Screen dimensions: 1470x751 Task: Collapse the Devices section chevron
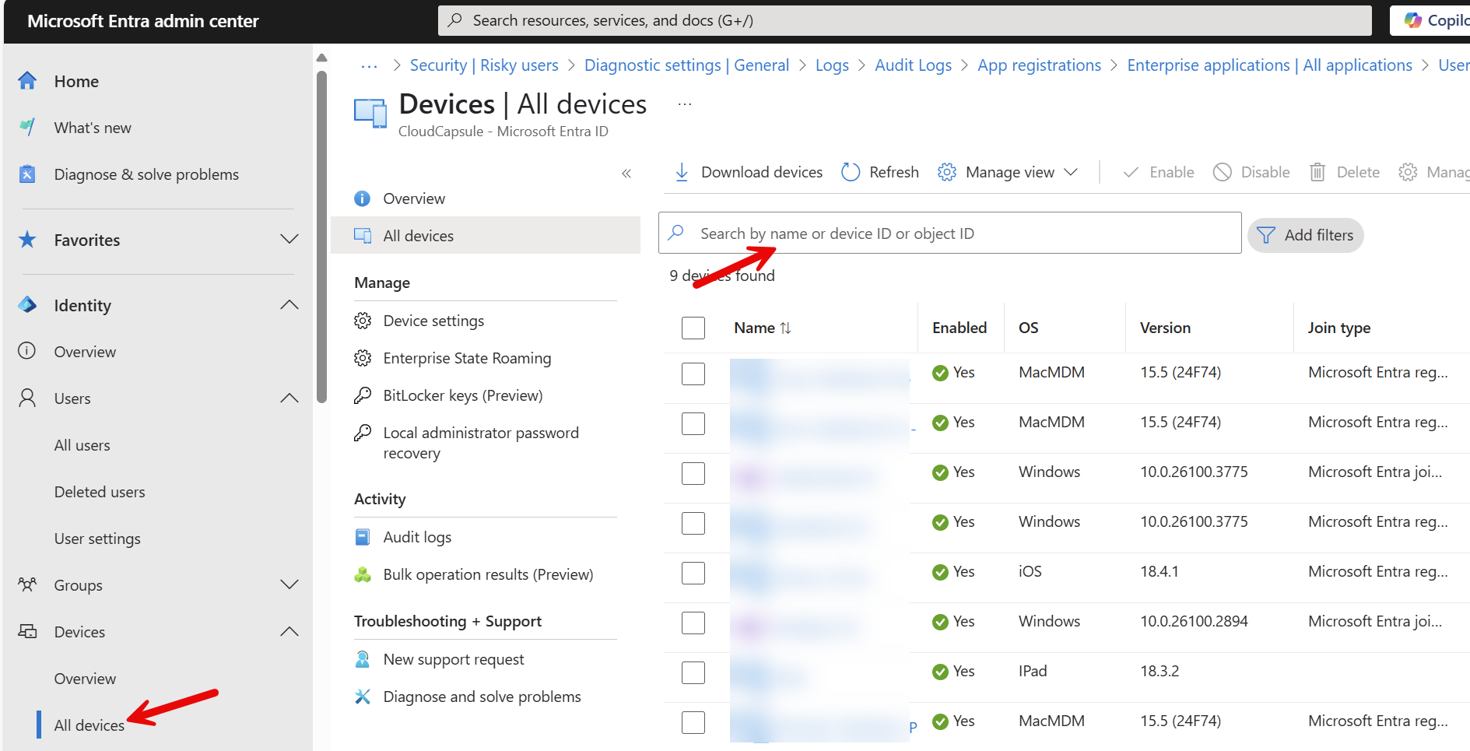(289, 631)
